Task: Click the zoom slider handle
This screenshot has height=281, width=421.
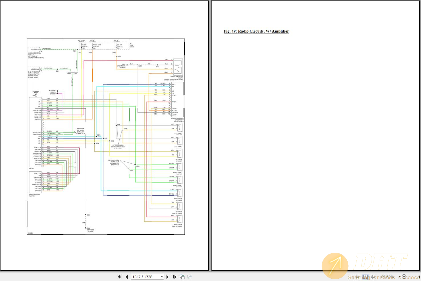Action: (419, 277)
